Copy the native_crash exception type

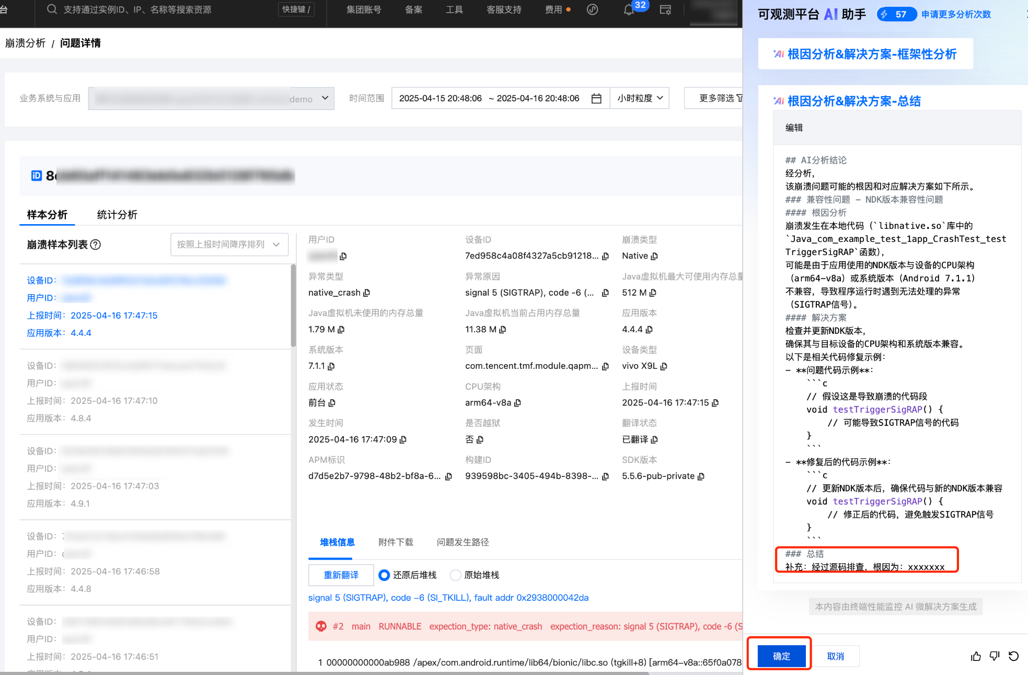pyautogui.click(x=367, y=293)
